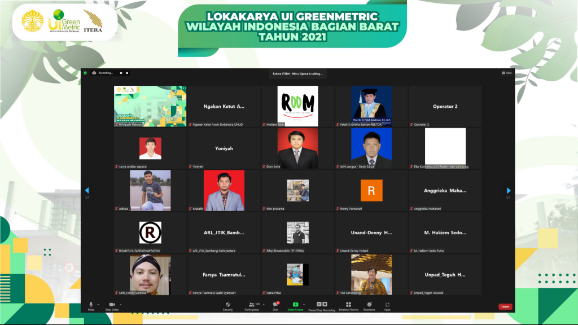Viewport: 578px width, 325px height.
Task: Select Dion Awfa participant video tile
Action: click(x=297, y=148)
